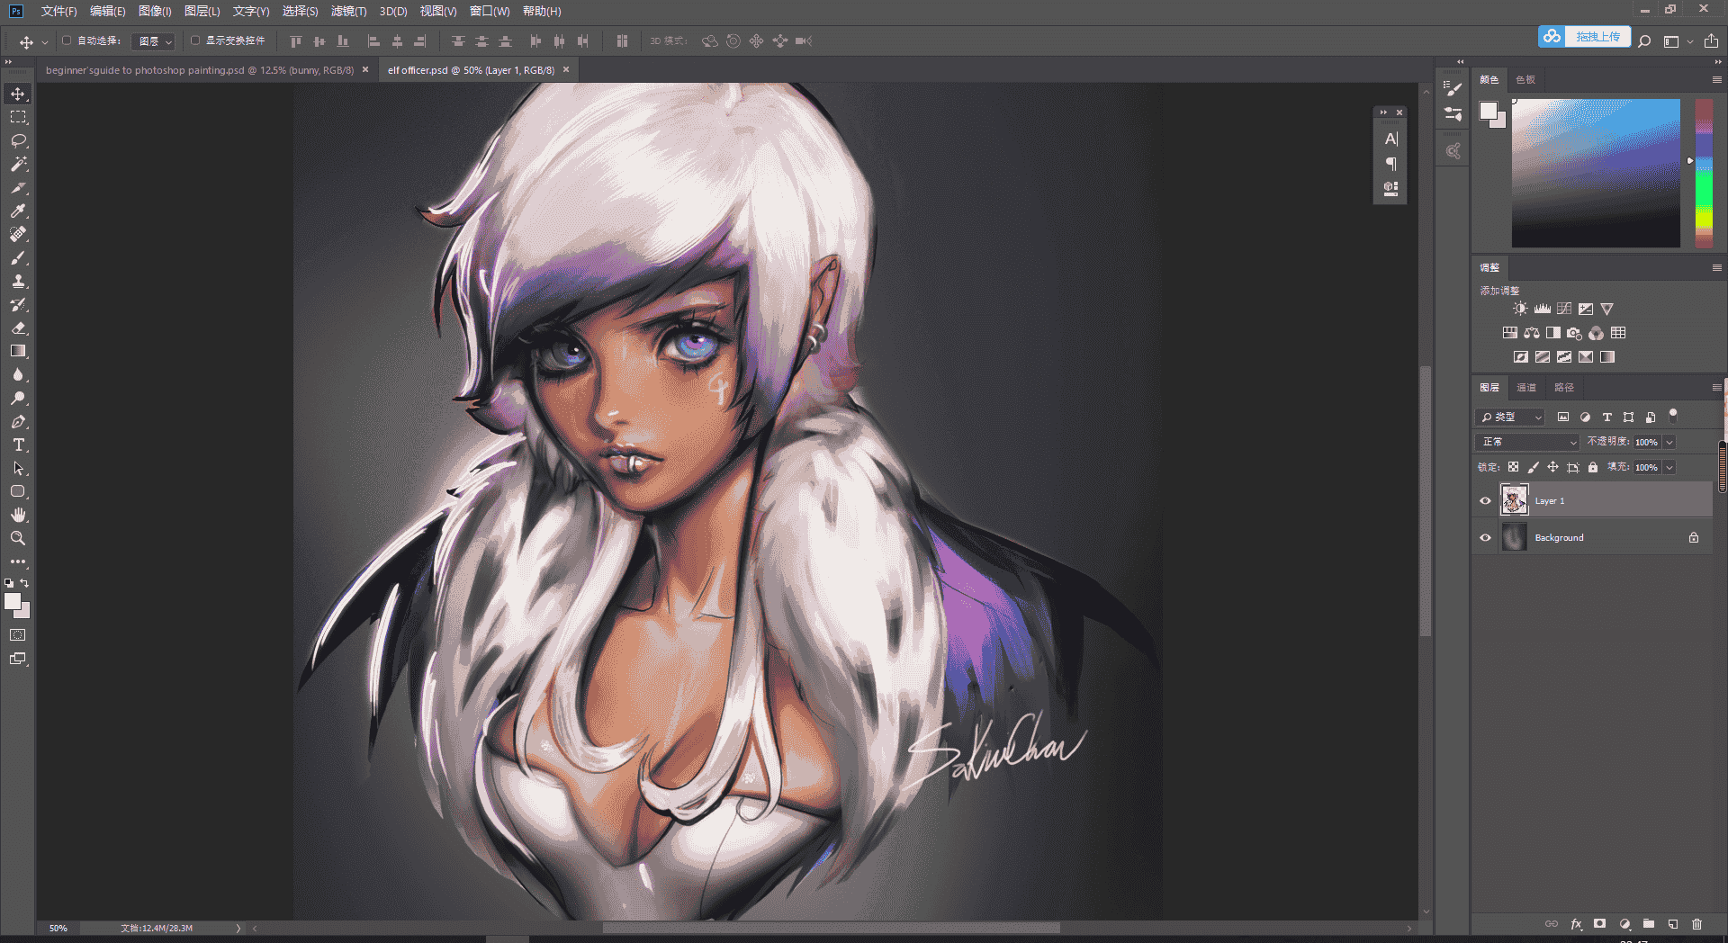Screen dimensions: 1728x943
Task: Open the Layers panel options menu
Action: click(1716, 387)
